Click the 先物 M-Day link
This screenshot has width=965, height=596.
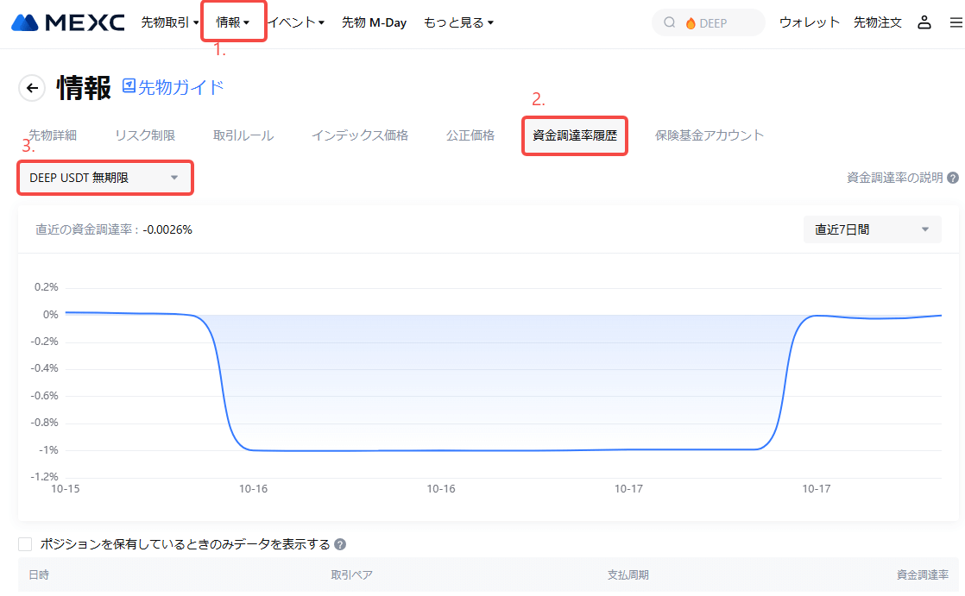[x=374, y=22]
